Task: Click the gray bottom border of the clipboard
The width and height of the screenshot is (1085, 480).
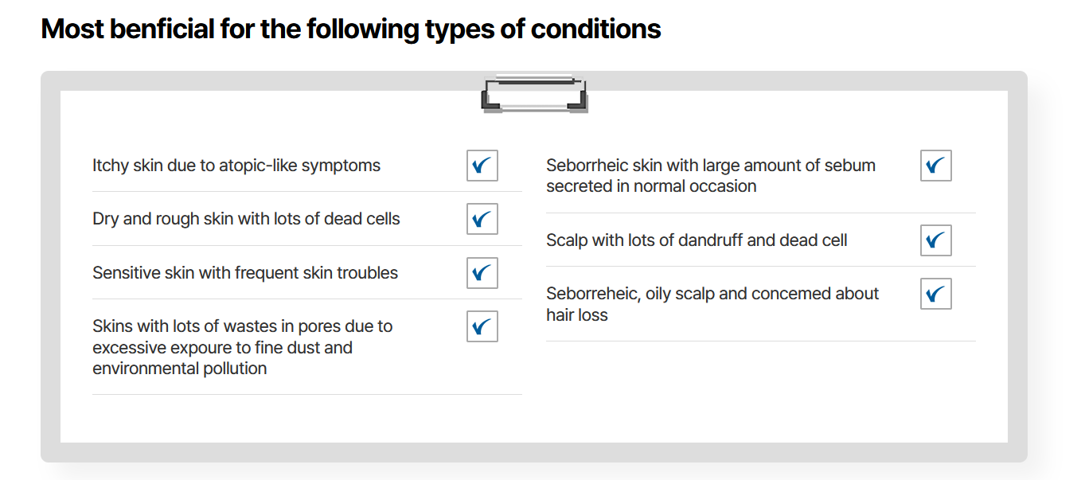Action: pyautogui.click(x=533, y=453)
